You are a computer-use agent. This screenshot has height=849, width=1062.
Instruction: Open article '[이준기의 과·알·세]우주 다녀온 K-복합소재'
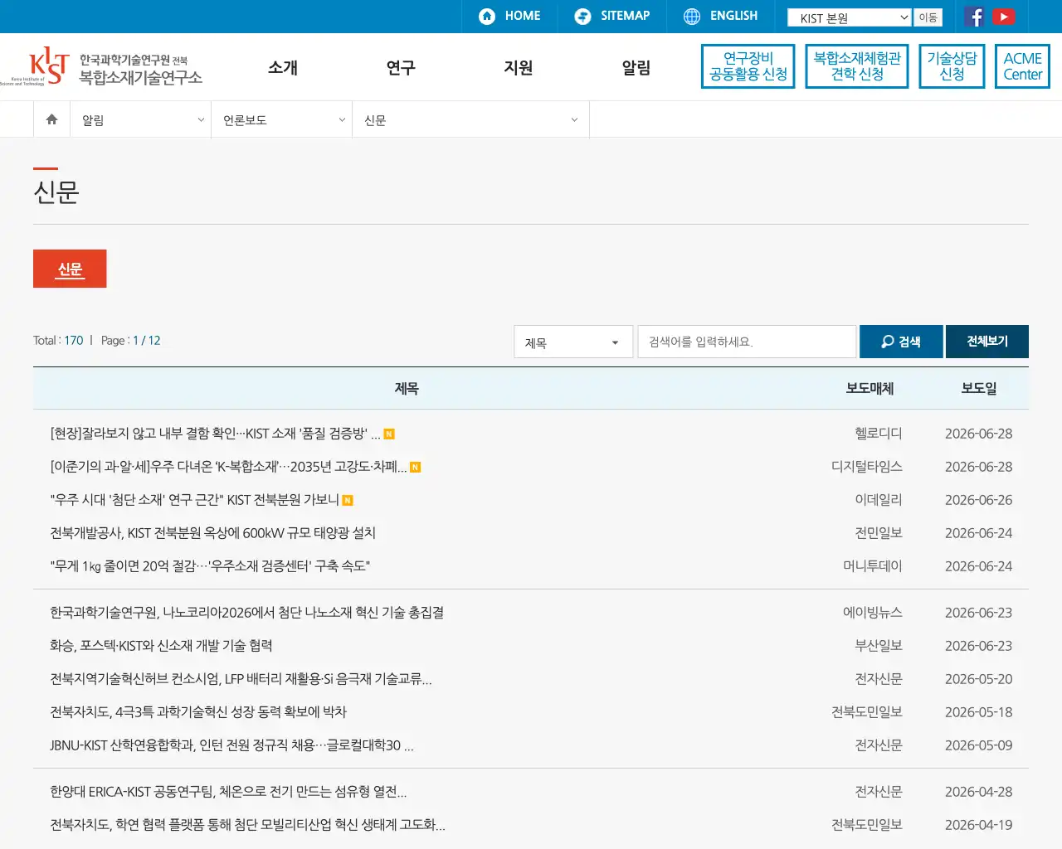tap(228, 467)
